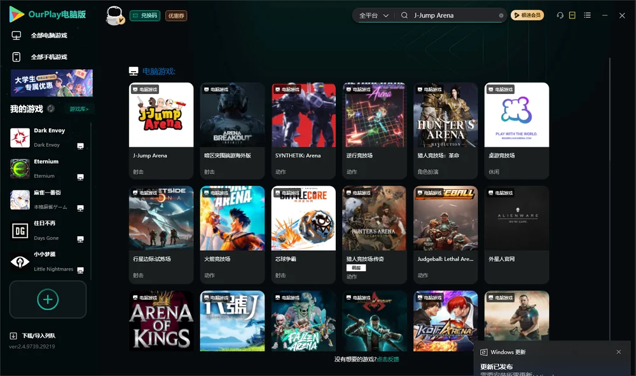The height and width of the screenshot is (376, 636).
Task: Open 全部手机游戏 all mobile games
Action: point(49,57)
